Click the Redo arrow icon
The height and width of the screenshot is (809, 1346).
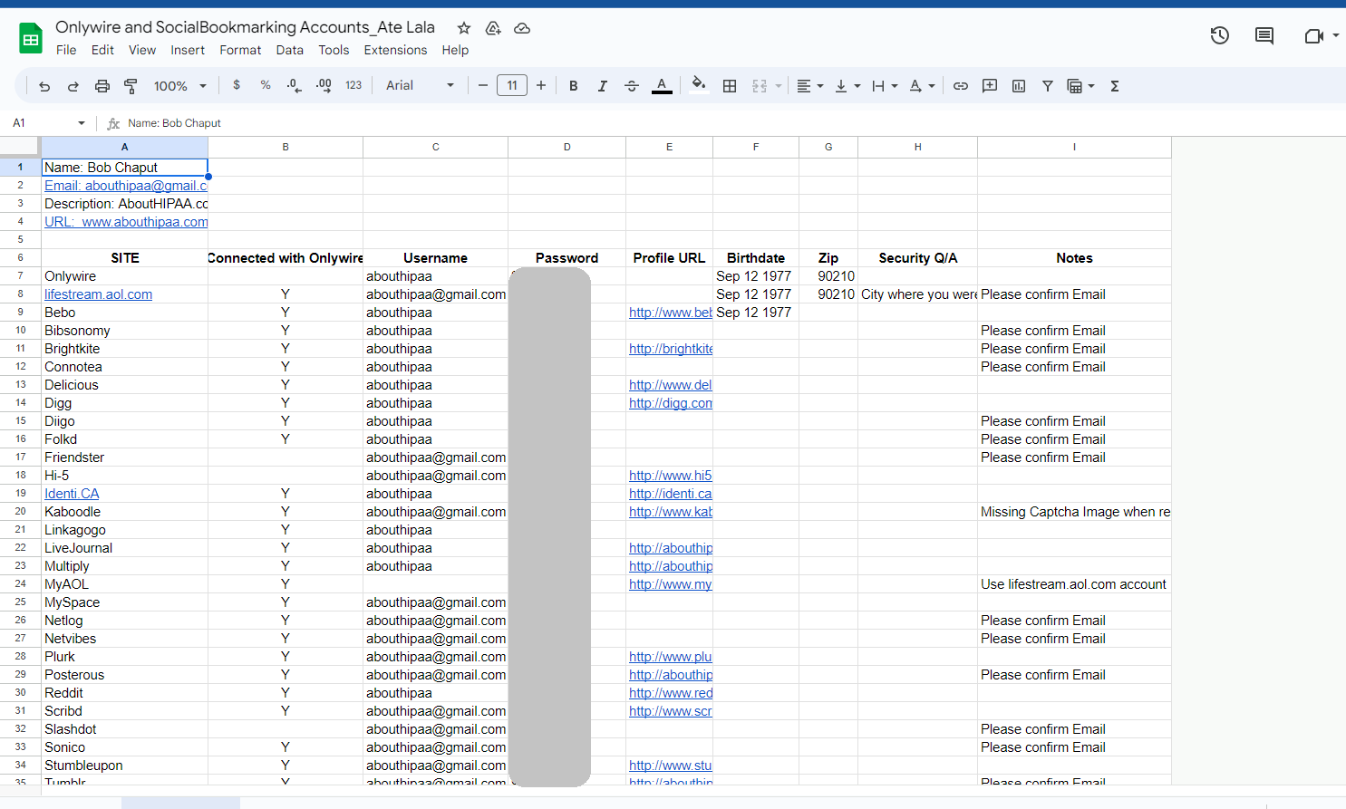73,86
